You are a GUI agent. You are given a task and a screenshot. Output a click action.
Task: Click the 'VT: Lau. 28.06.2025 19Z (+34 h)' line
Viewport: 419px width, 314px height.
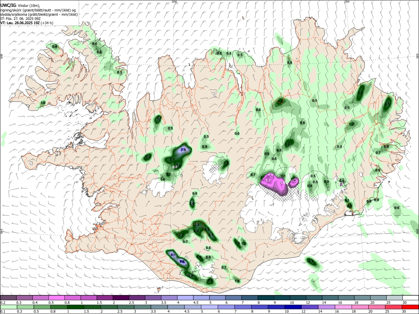pyautogui.click(x=27, y=23)
